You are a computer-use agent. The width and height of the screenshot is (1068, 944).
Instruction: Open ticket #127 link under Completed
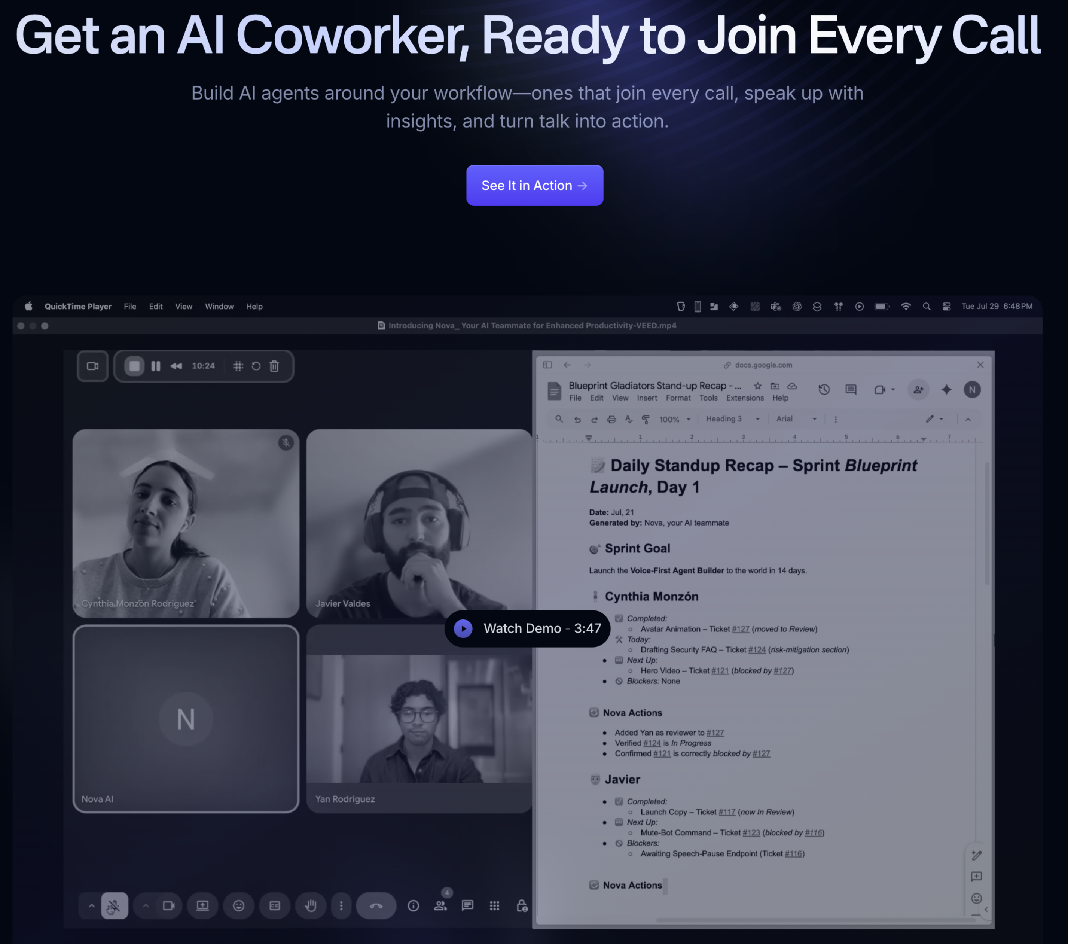(x=741, y=629)
